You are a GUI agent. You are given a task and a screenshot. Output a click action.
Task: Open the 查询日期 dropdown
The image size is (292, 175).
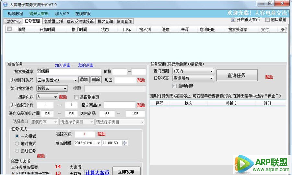[x=211, y=71]
